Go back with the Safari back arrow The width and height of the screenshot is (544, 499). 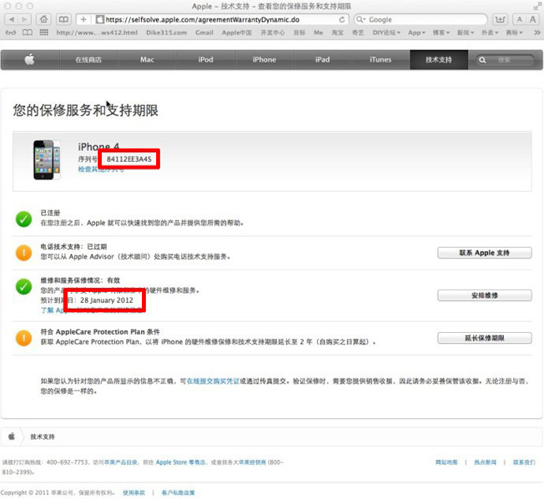(12, 19)
